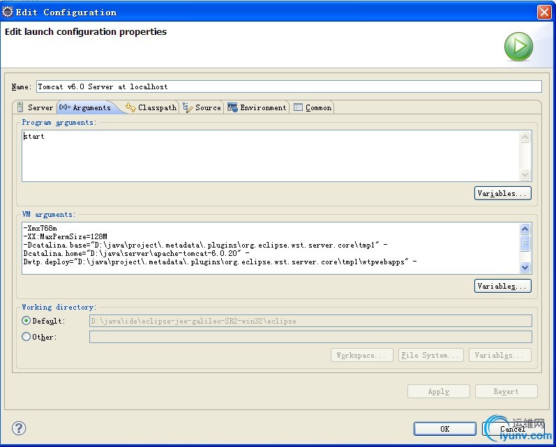Click Variables button under Program arguments
Viewport: 556px width, 447px height.
[x=502, y=193]
